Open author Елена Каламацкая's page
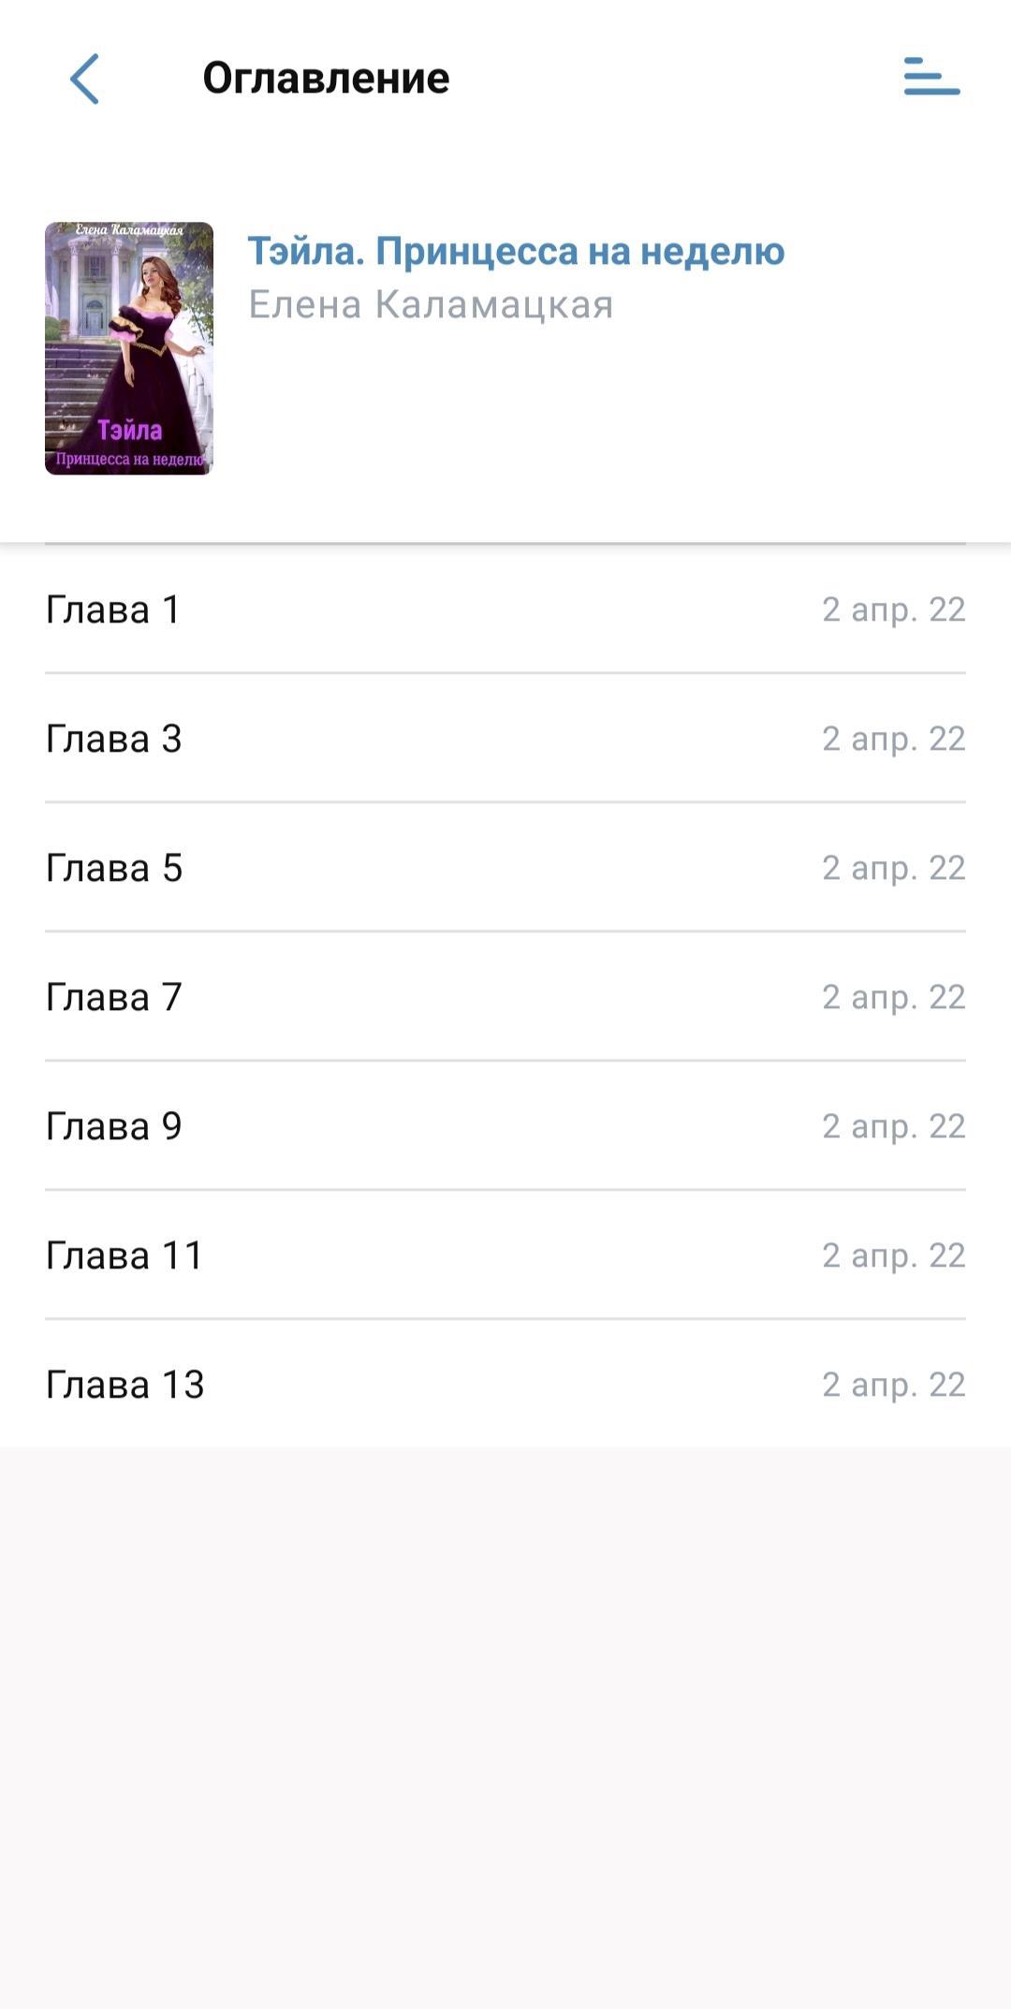The image size is (1011, 2009). click(431, 305)
